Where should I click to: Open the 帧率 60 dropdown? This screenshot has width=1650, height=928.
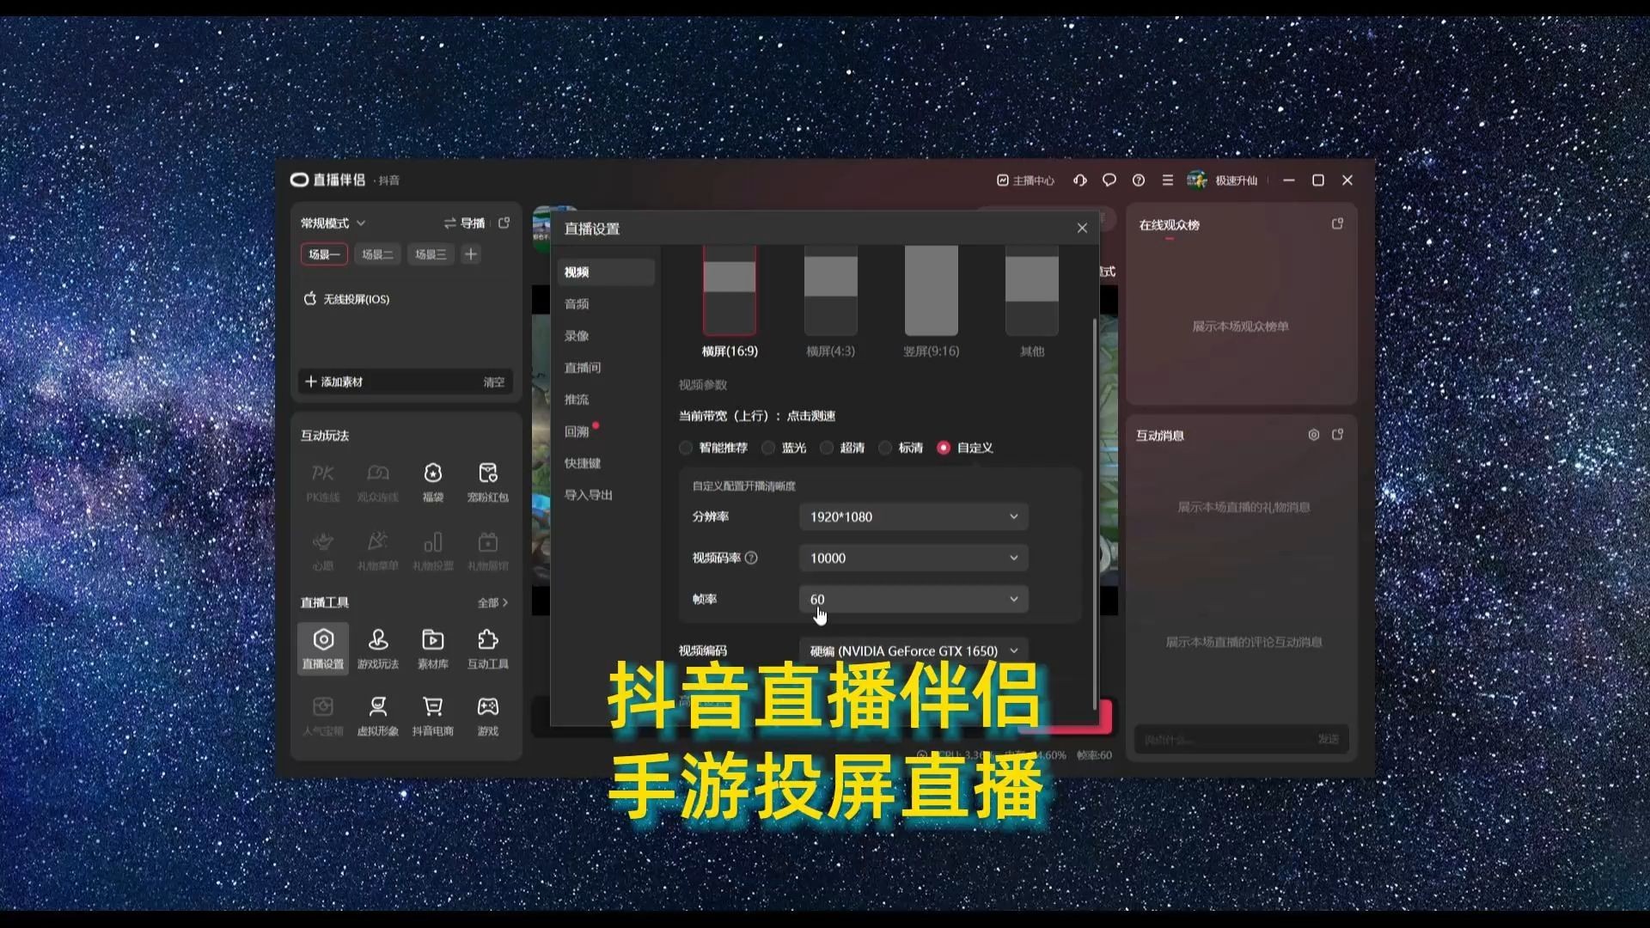pos(914,599)
